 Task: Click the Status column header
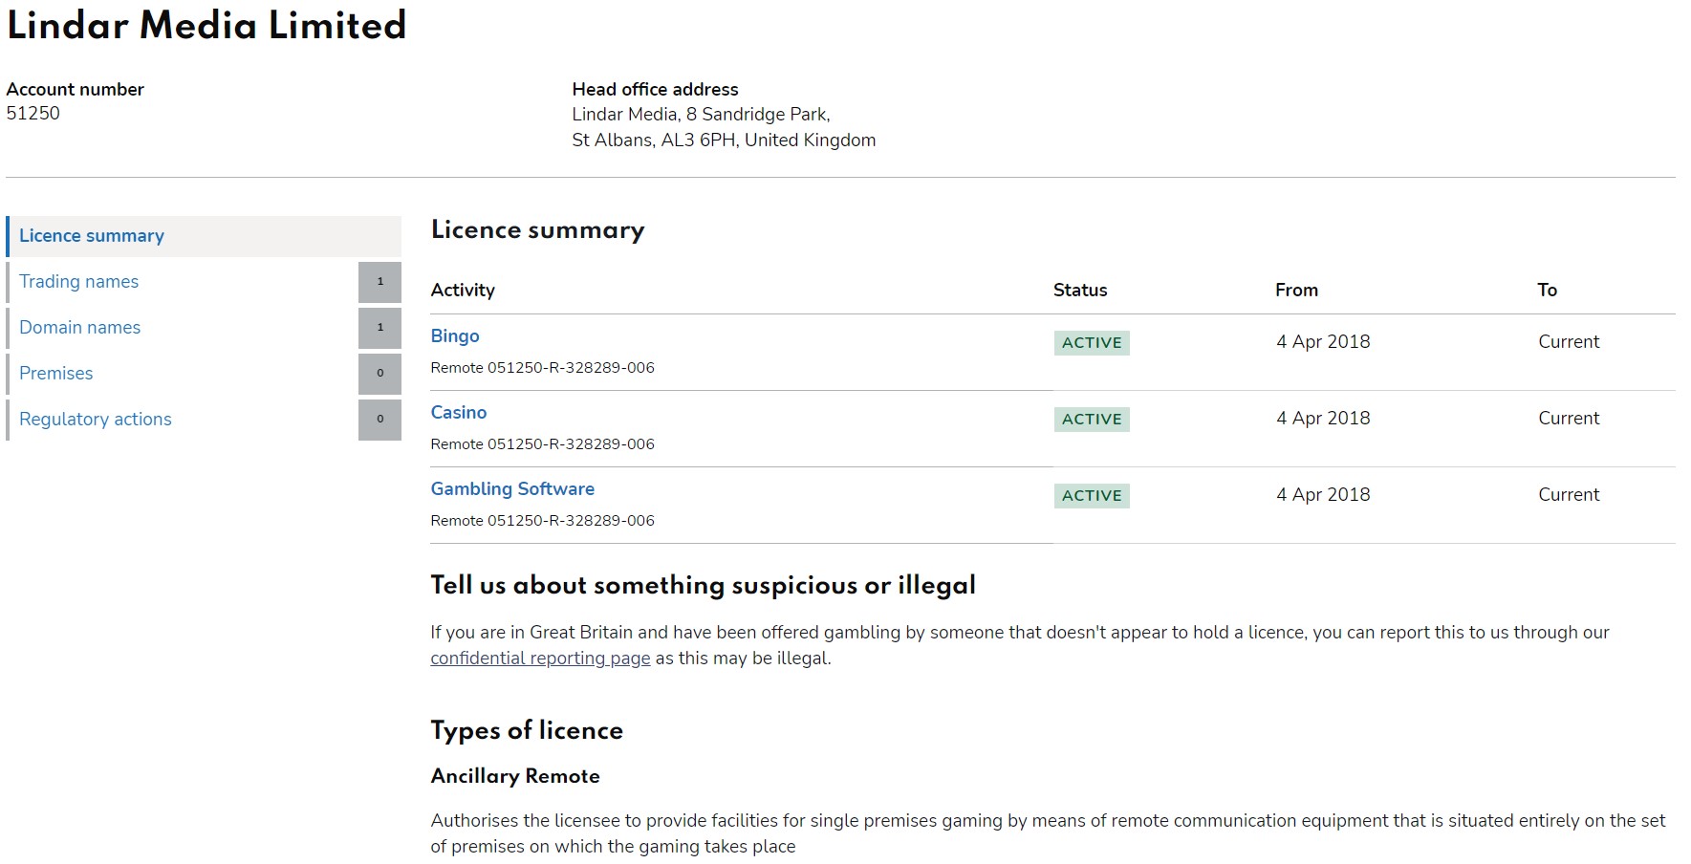tap(1080, 291)
